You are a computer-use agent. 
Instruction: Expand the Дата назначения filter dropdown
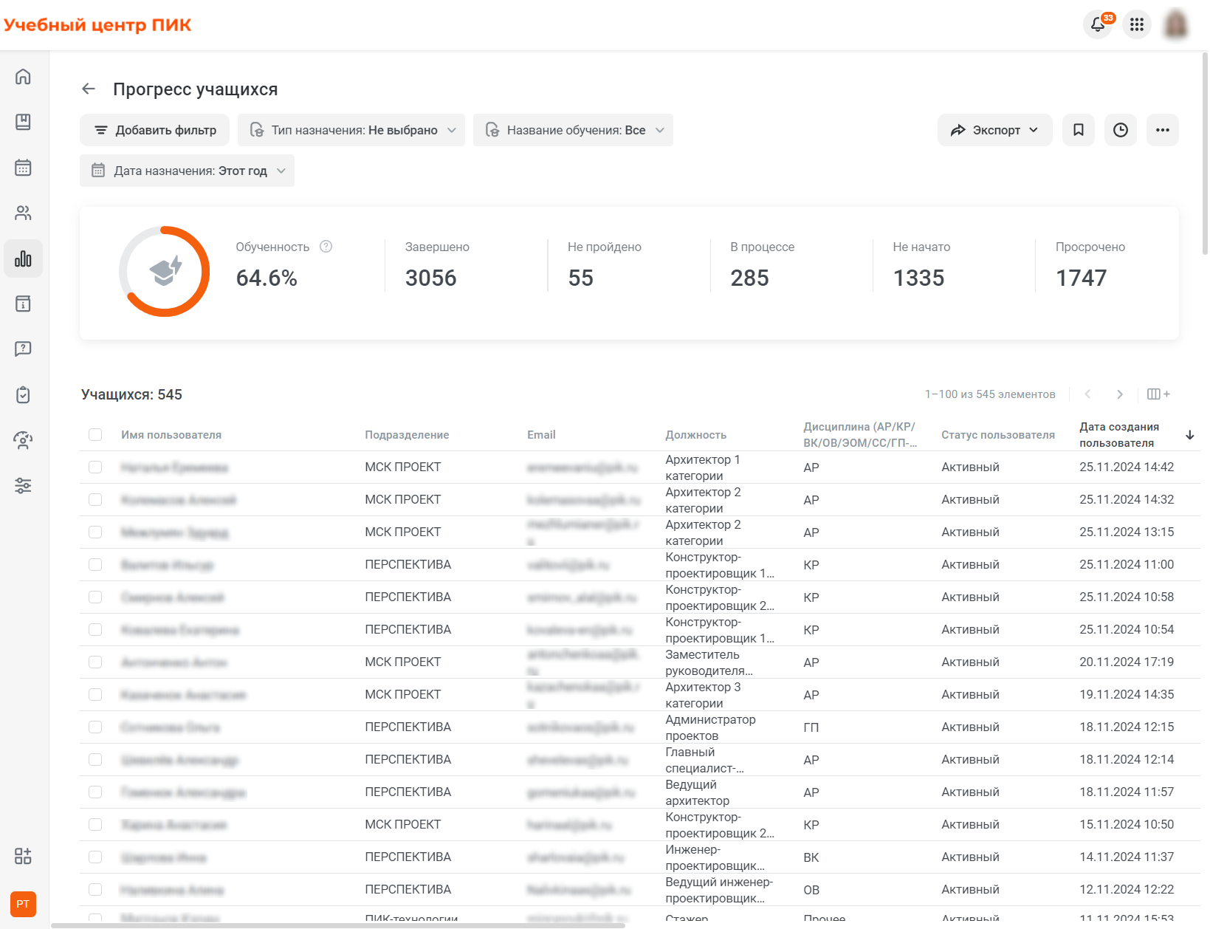click(187, 171)
